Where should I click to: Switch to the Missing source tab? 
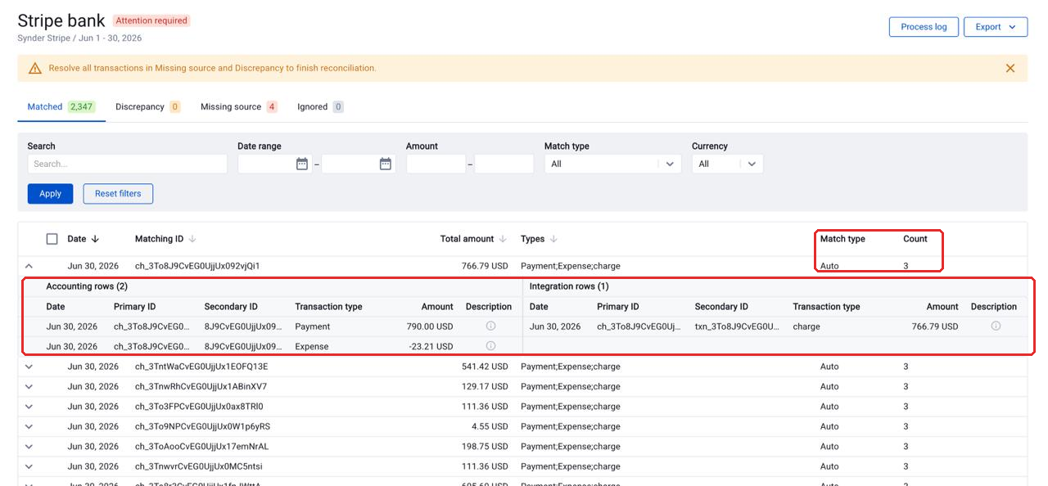pyautogui.click(x=239, y=106)
